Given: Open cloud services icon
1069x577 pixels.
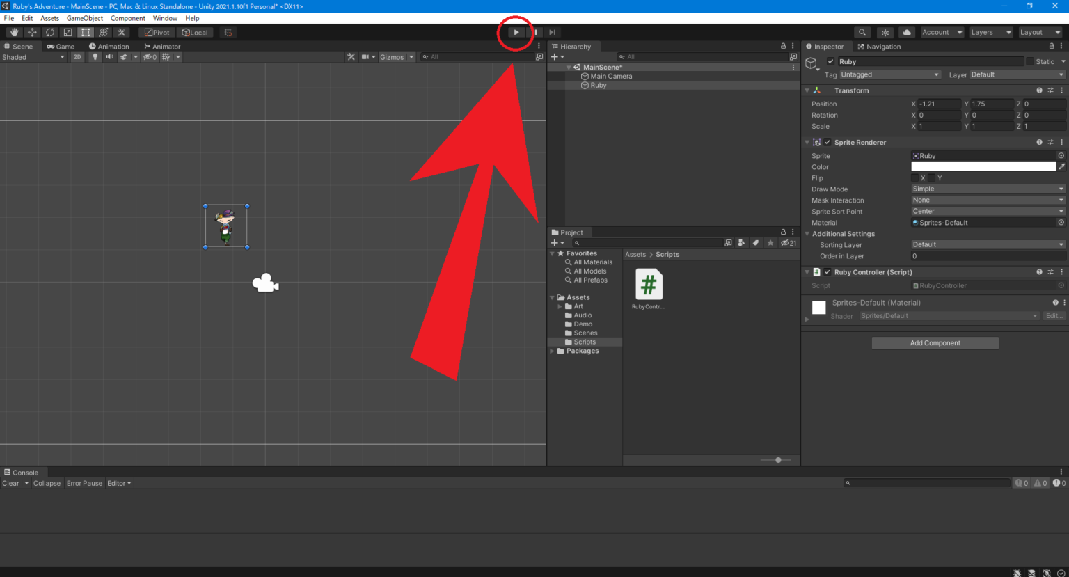Looking at the screenshot, I should click(x=906, y=33).
